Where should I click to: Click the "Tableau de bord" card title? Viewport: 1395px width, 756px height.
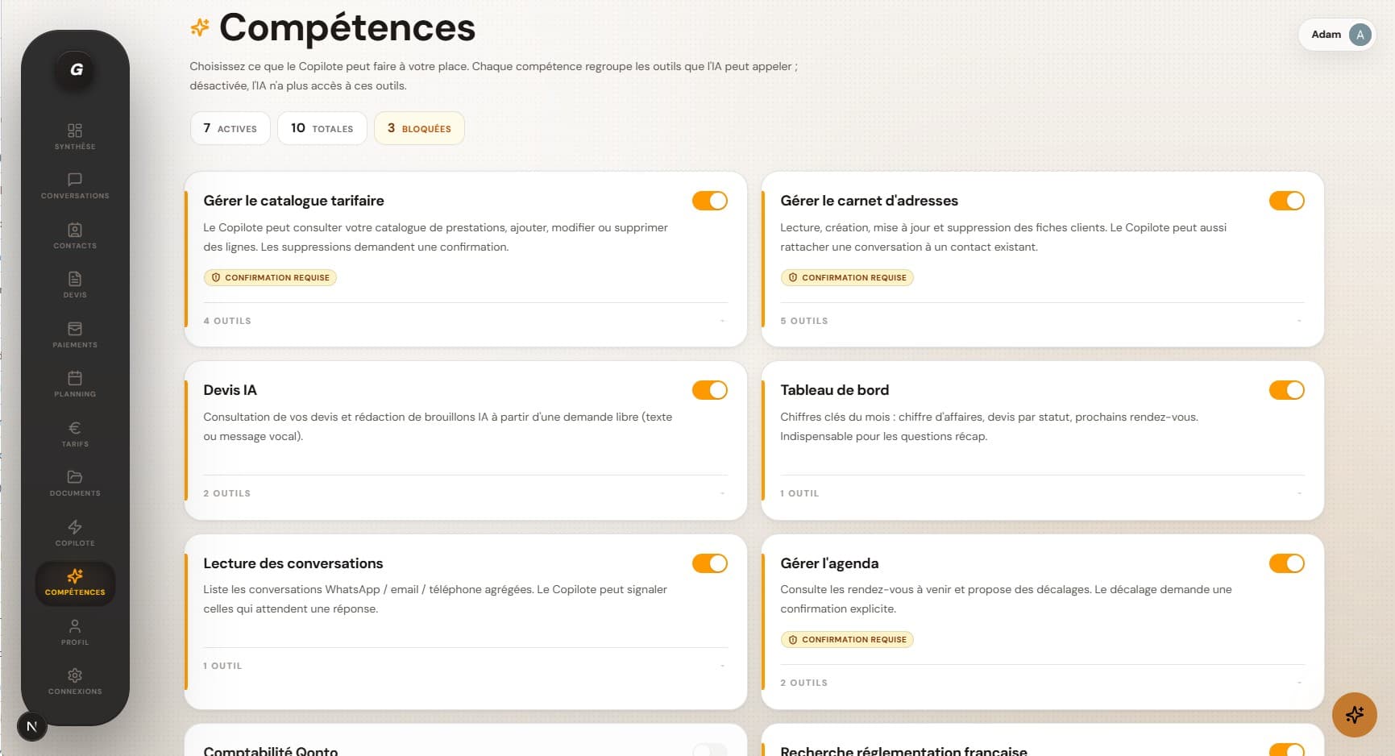[835, 390]
